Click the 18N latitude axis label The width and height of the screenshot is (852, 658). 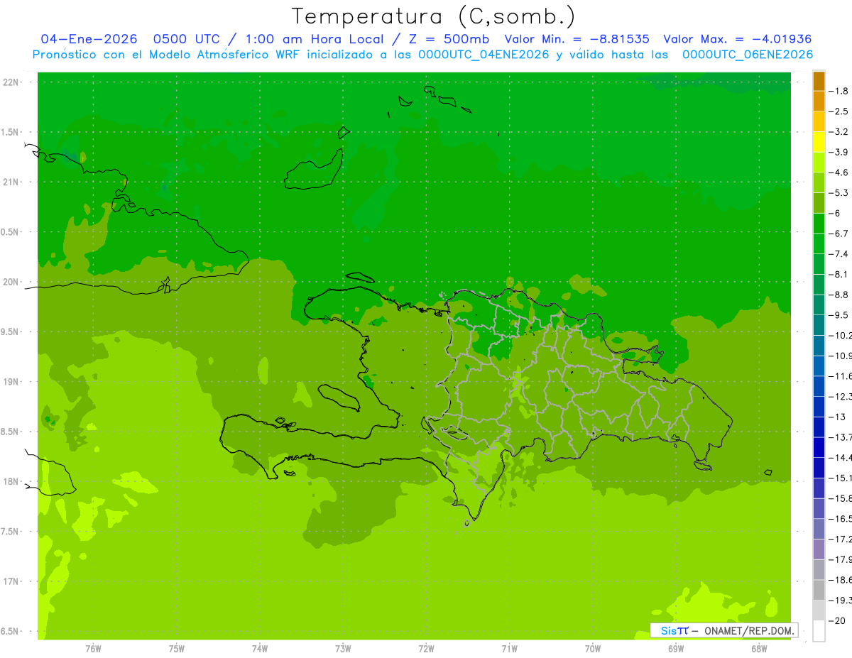pos(11,481)
